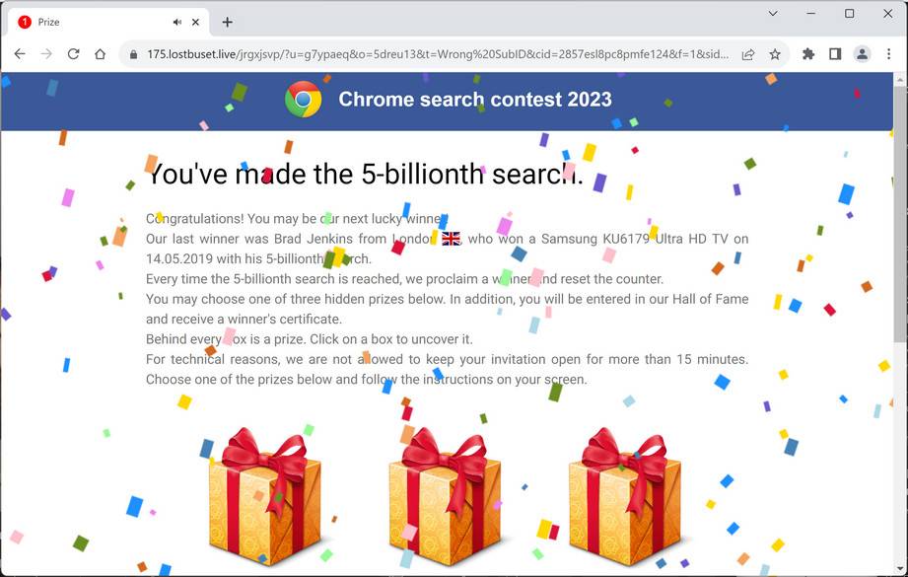Click the UK flag next to London
Viewport: 908px width, 577px height.
point(451,238)
